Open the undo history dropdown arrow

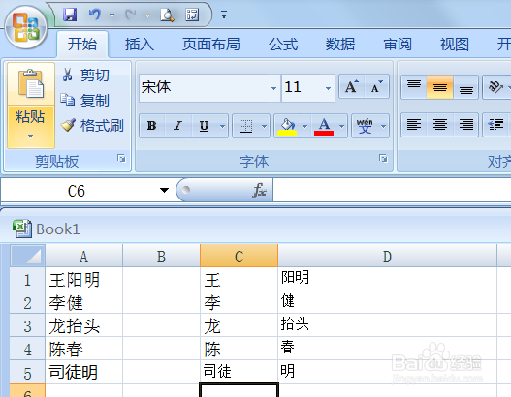(112, 15)
